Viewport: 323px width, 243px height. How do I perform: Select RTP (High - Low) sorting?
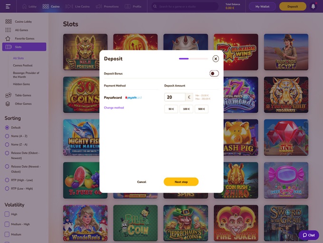7,180
